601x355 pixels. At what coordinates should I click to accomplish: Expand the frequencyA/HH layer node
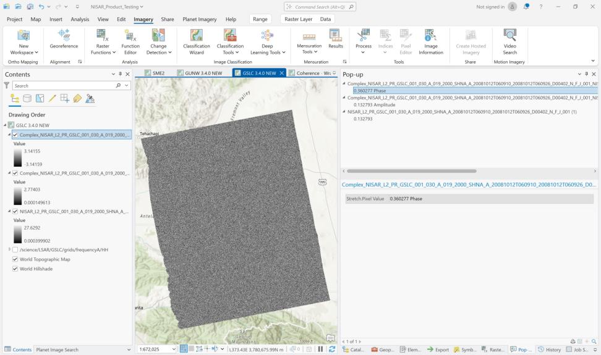coord(9,249)
